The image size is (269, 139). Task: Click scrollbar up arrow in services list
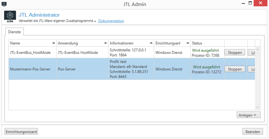point(257,49)
